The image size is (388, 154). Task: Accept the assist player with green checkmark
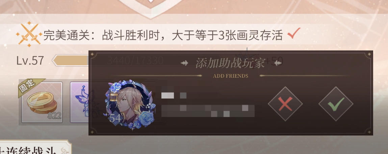(x=336, y=104)
